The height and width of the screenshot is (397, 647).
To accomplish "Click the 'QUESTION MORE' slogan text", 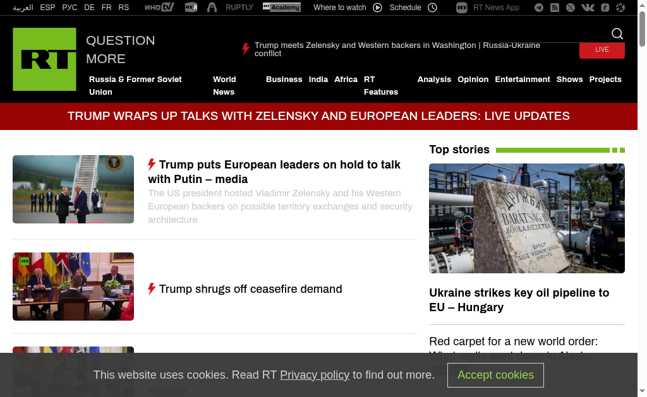I will pyautogui.click(x=121, y=49).
